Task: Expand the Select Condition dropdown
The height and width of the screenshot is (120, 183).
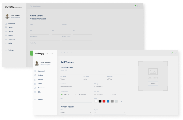Action: [76, 86]
